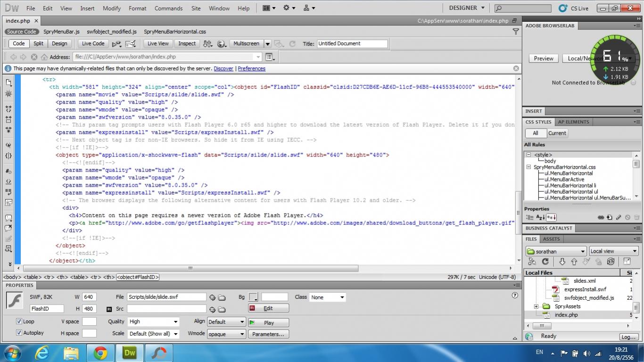Open the Wmode dropdown
644x362 pixels.
click(x=226, y=334)
